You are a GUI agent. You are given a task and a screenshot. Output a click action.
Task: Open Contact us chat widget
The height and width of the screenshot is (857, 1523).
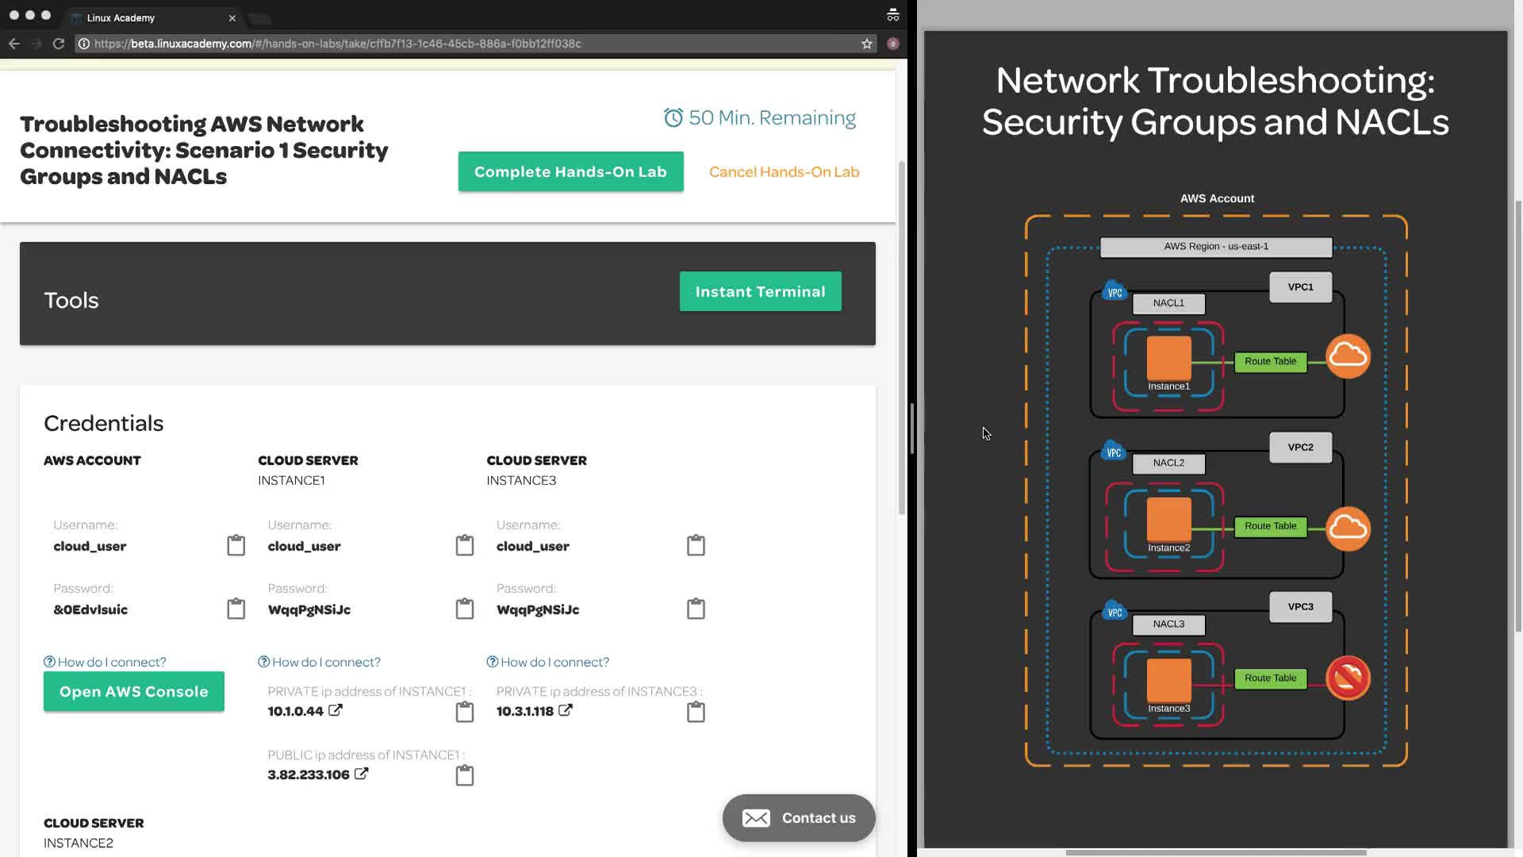[x=799, y=817]
